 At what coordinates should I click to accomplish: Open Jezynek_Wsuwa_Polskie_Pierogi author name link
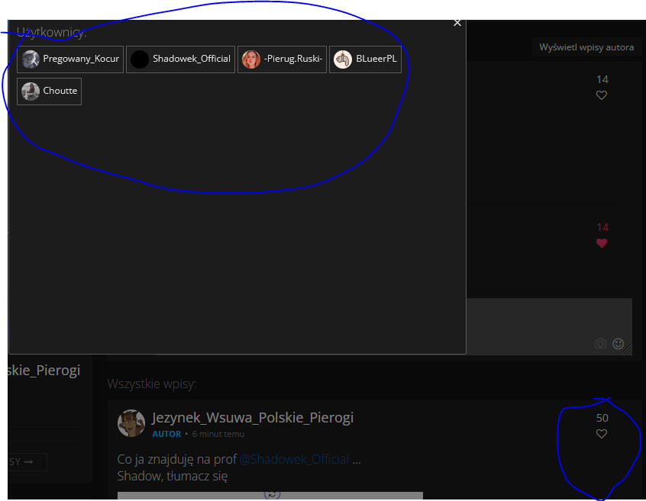253,418
